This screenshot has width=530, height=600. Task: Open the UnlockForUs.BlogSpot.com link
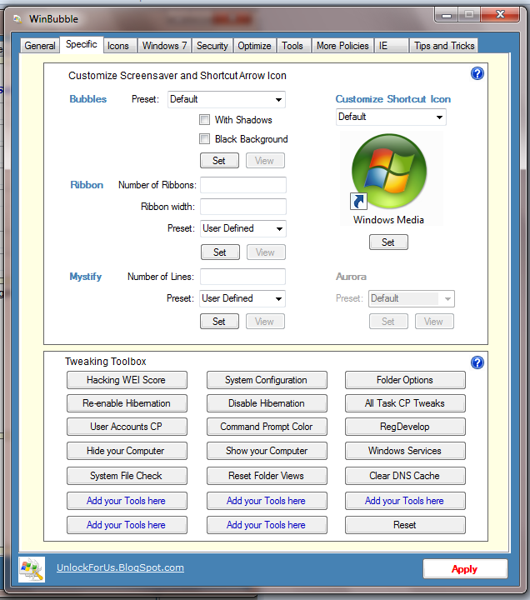click(120, 567)
